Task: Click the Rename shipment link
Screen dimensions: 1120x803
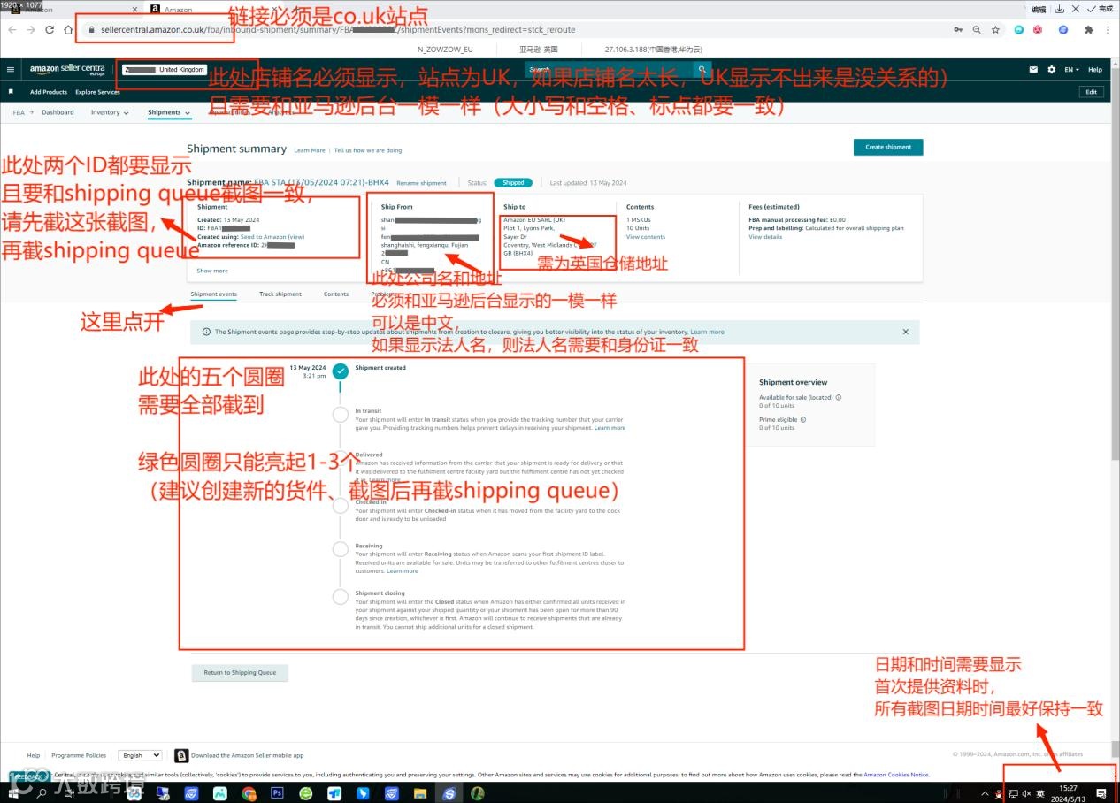Action: [421, 183]
